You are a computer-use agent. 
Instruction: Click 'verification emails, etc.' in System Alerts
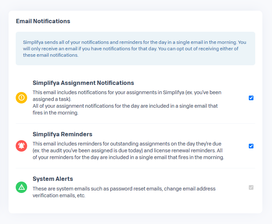[59, 195]
